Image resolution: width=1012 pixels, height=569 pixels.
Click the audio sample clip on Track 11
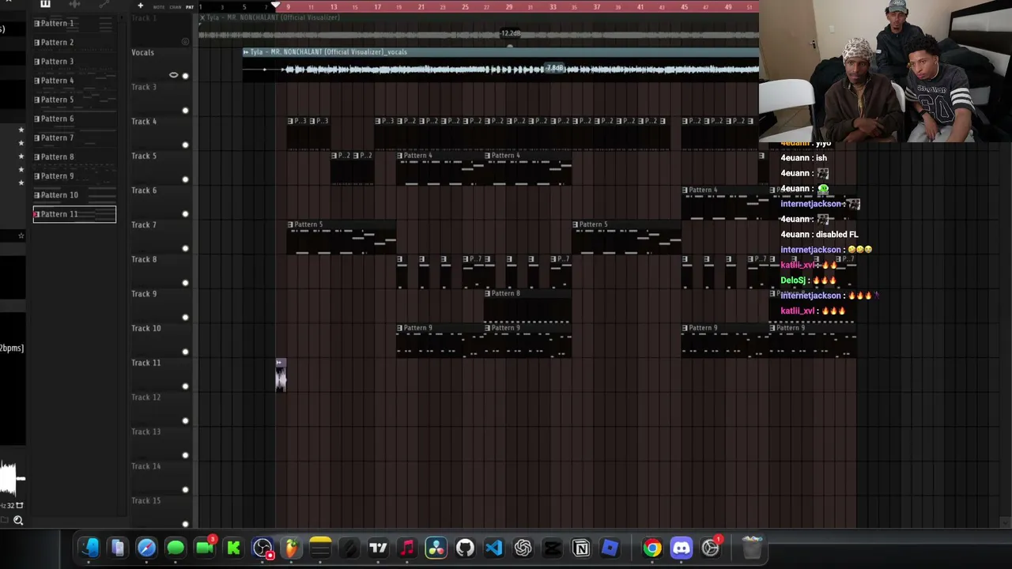(281, 375)
